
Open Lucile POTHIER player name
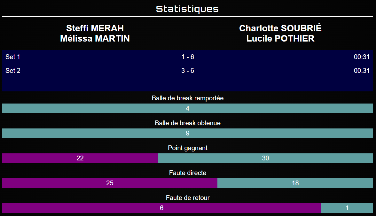[x=280, y=39]
